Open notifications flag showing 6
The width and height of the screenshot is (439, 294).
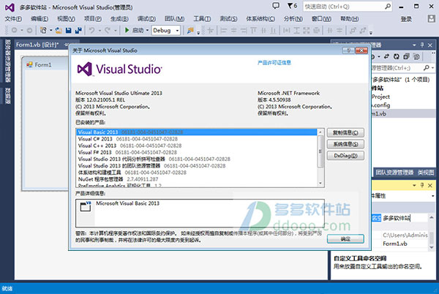click(x=292, y=6)
